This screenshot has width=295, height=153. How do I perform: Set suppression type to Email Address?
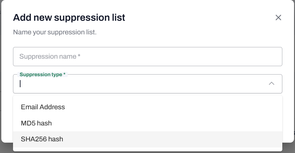[x=43, y=107]
